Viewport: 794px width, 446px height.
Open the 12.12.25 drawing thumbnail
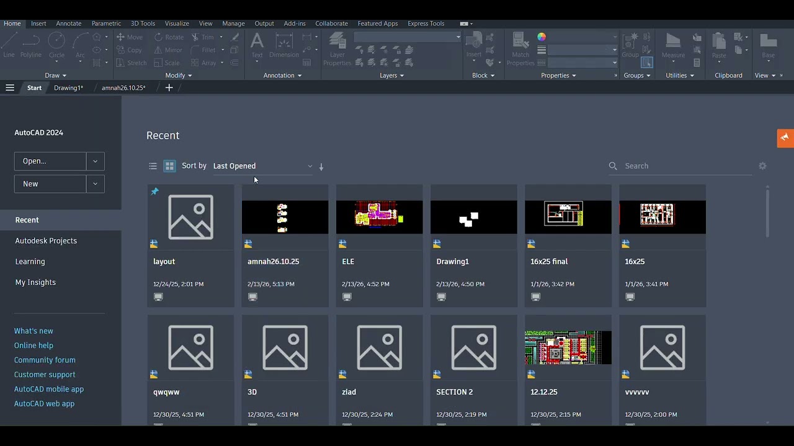[568, 348]
